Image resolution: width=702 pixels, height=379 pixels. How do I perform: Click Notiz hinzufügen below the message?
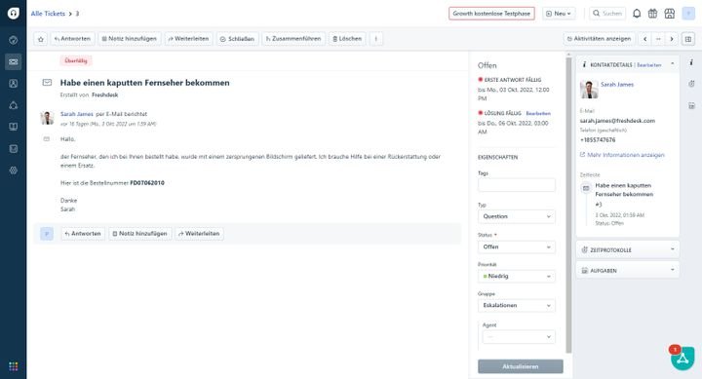[140, 234]
